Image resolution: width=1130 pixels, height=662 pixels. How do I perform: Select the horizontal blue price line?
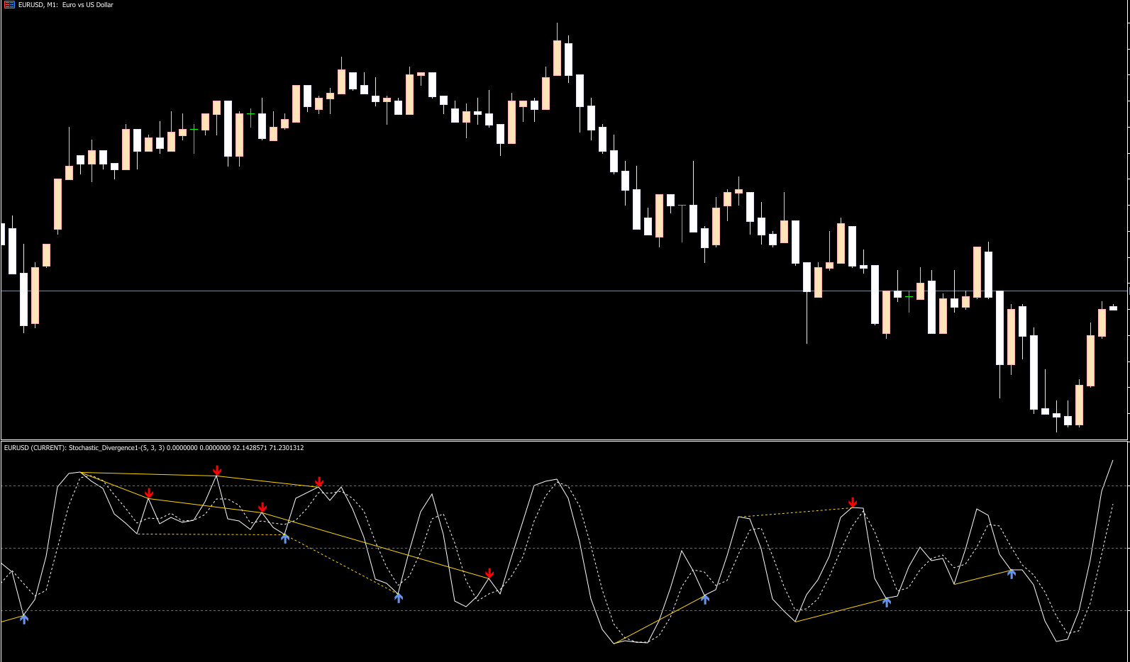point(497,291)
